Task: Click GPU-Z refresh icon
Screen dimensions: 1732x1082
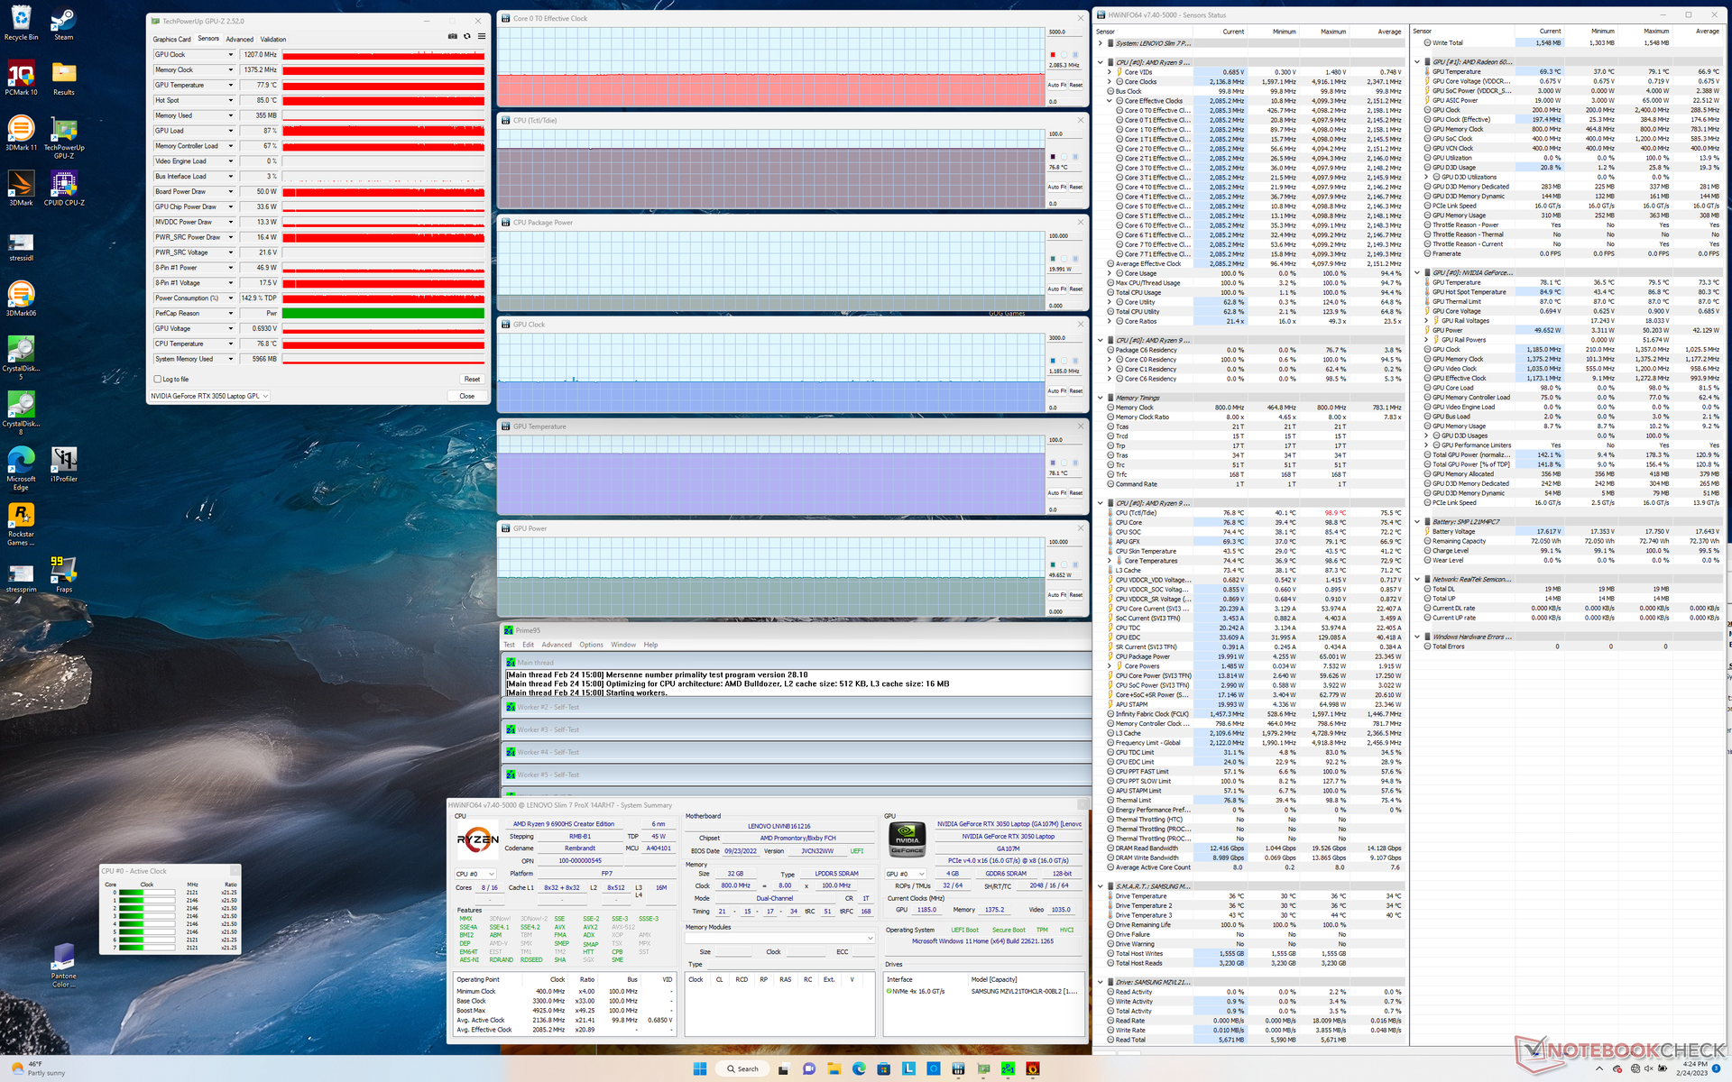Action: tap(467, 36)
